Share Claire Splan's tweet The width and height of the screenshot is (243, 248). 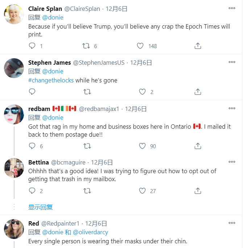pos(198,46)
